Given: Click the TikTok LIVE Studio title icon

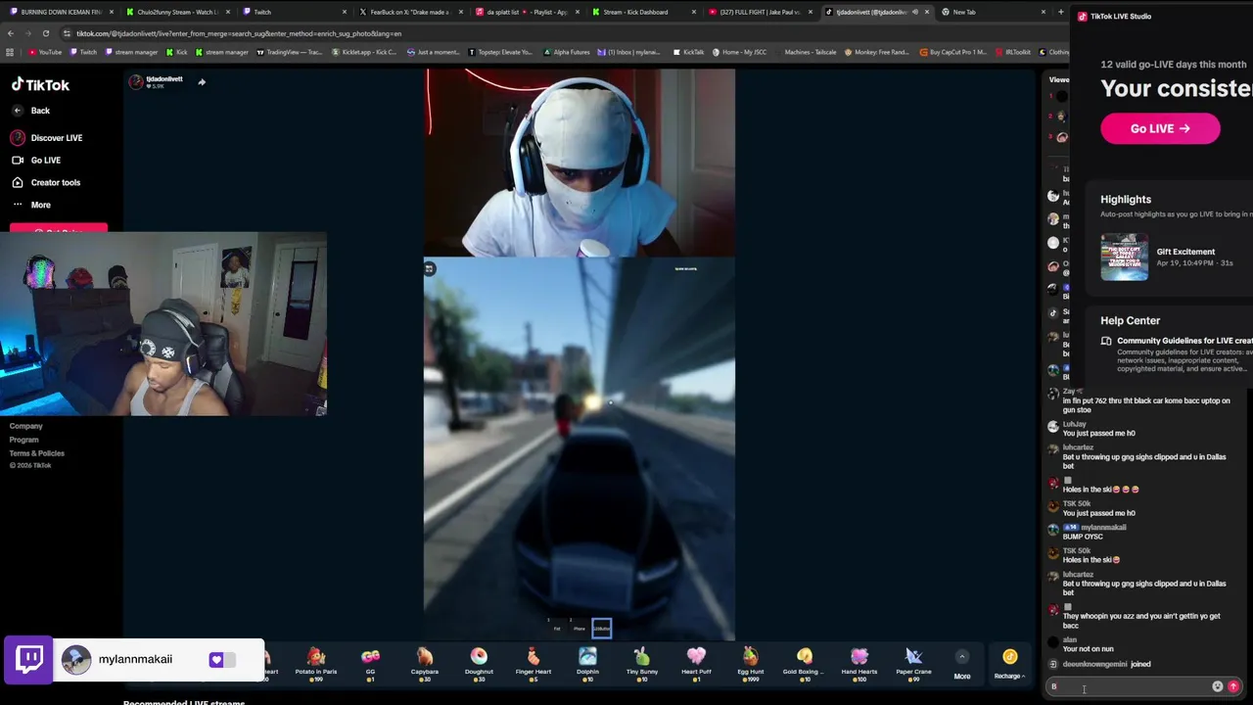Looking at the screenshot, I should (1082, 17).
